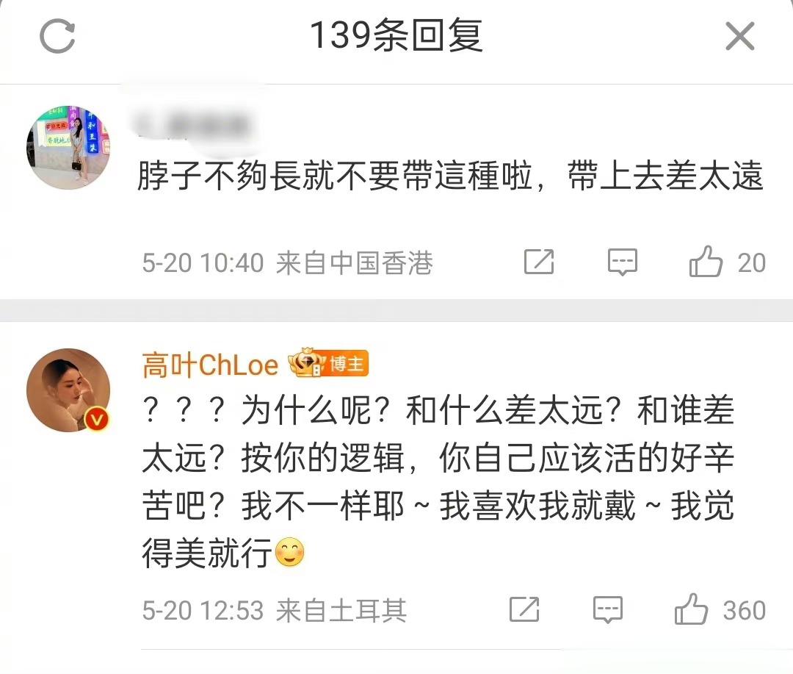
Task: Forward 高叶ChLoe's comment via share icon
Action: (524, 609)
